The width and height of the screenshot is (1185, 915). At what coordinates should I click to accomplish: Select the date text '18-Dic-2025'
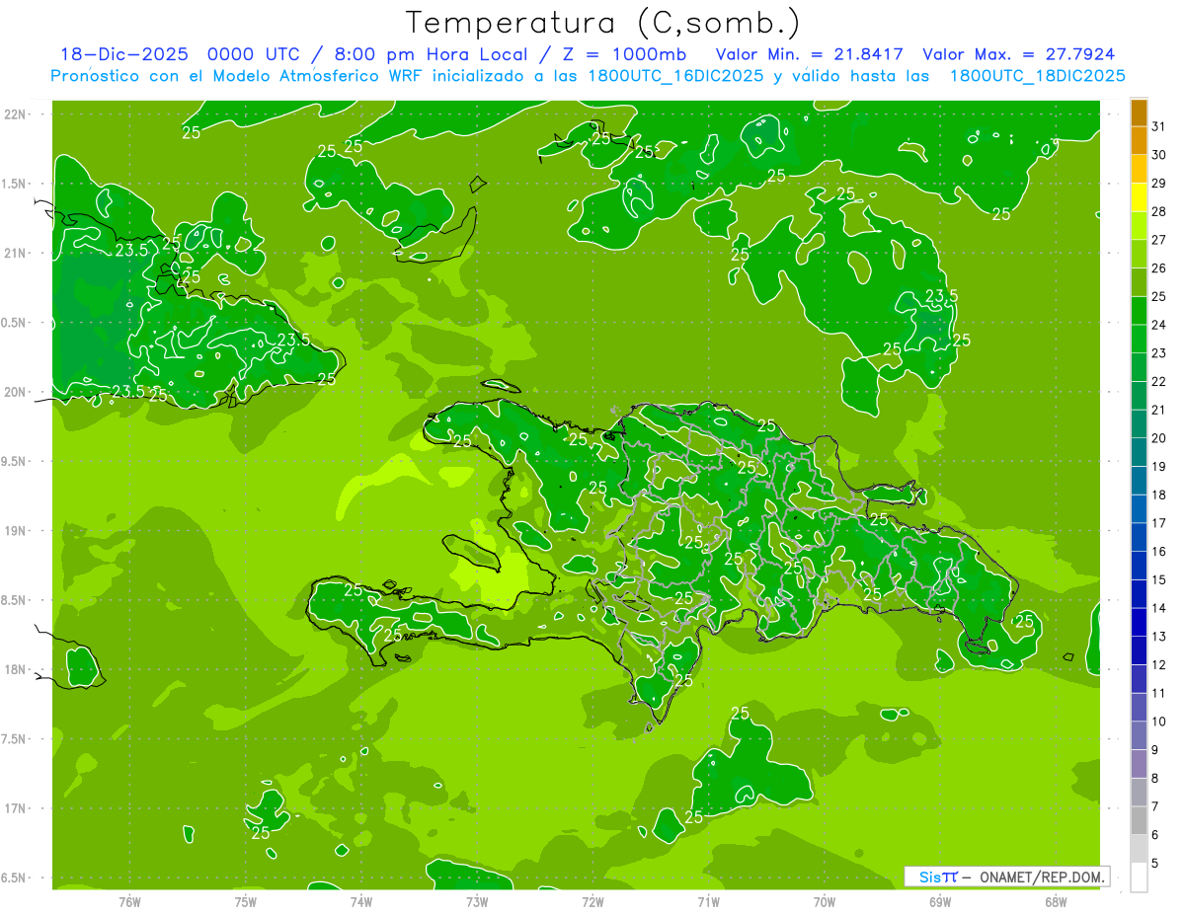[124, 54]
